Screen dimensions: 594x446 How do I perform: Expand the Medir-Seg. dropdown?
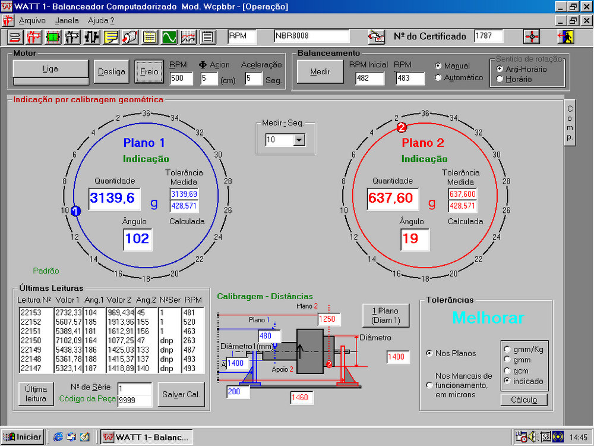[x=299, y=140]
